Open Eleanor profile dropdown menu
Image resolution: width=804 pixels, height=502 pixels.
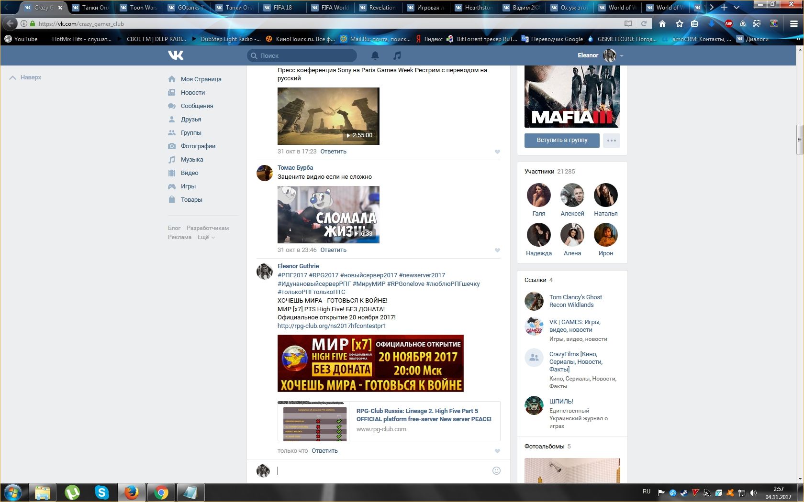pyautogui.click(x=621, y=56)
